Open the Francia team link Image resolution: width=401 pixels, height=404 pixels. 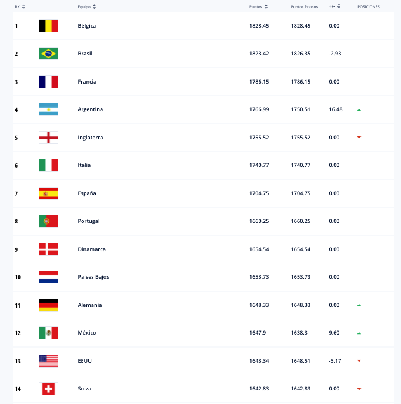click(87, 82)
